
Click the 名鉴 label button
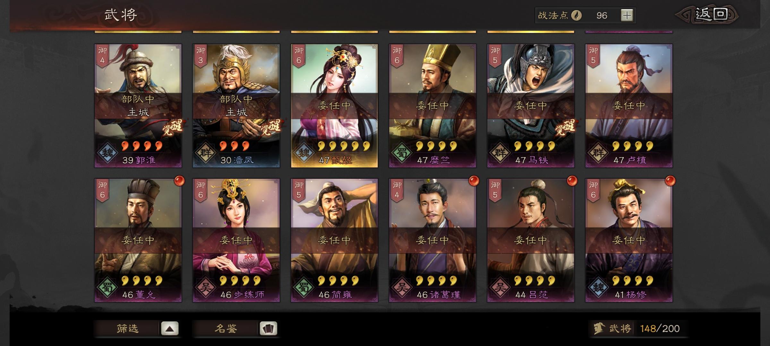(x=226, y=328)
